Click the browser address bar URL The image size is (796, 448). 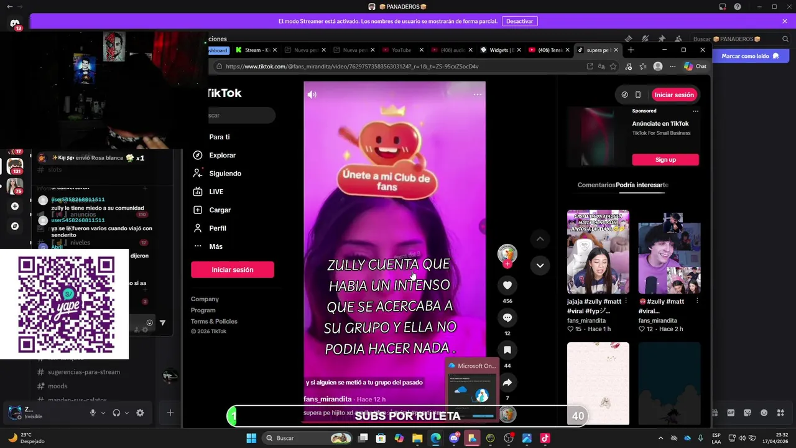tap(352, 66)
